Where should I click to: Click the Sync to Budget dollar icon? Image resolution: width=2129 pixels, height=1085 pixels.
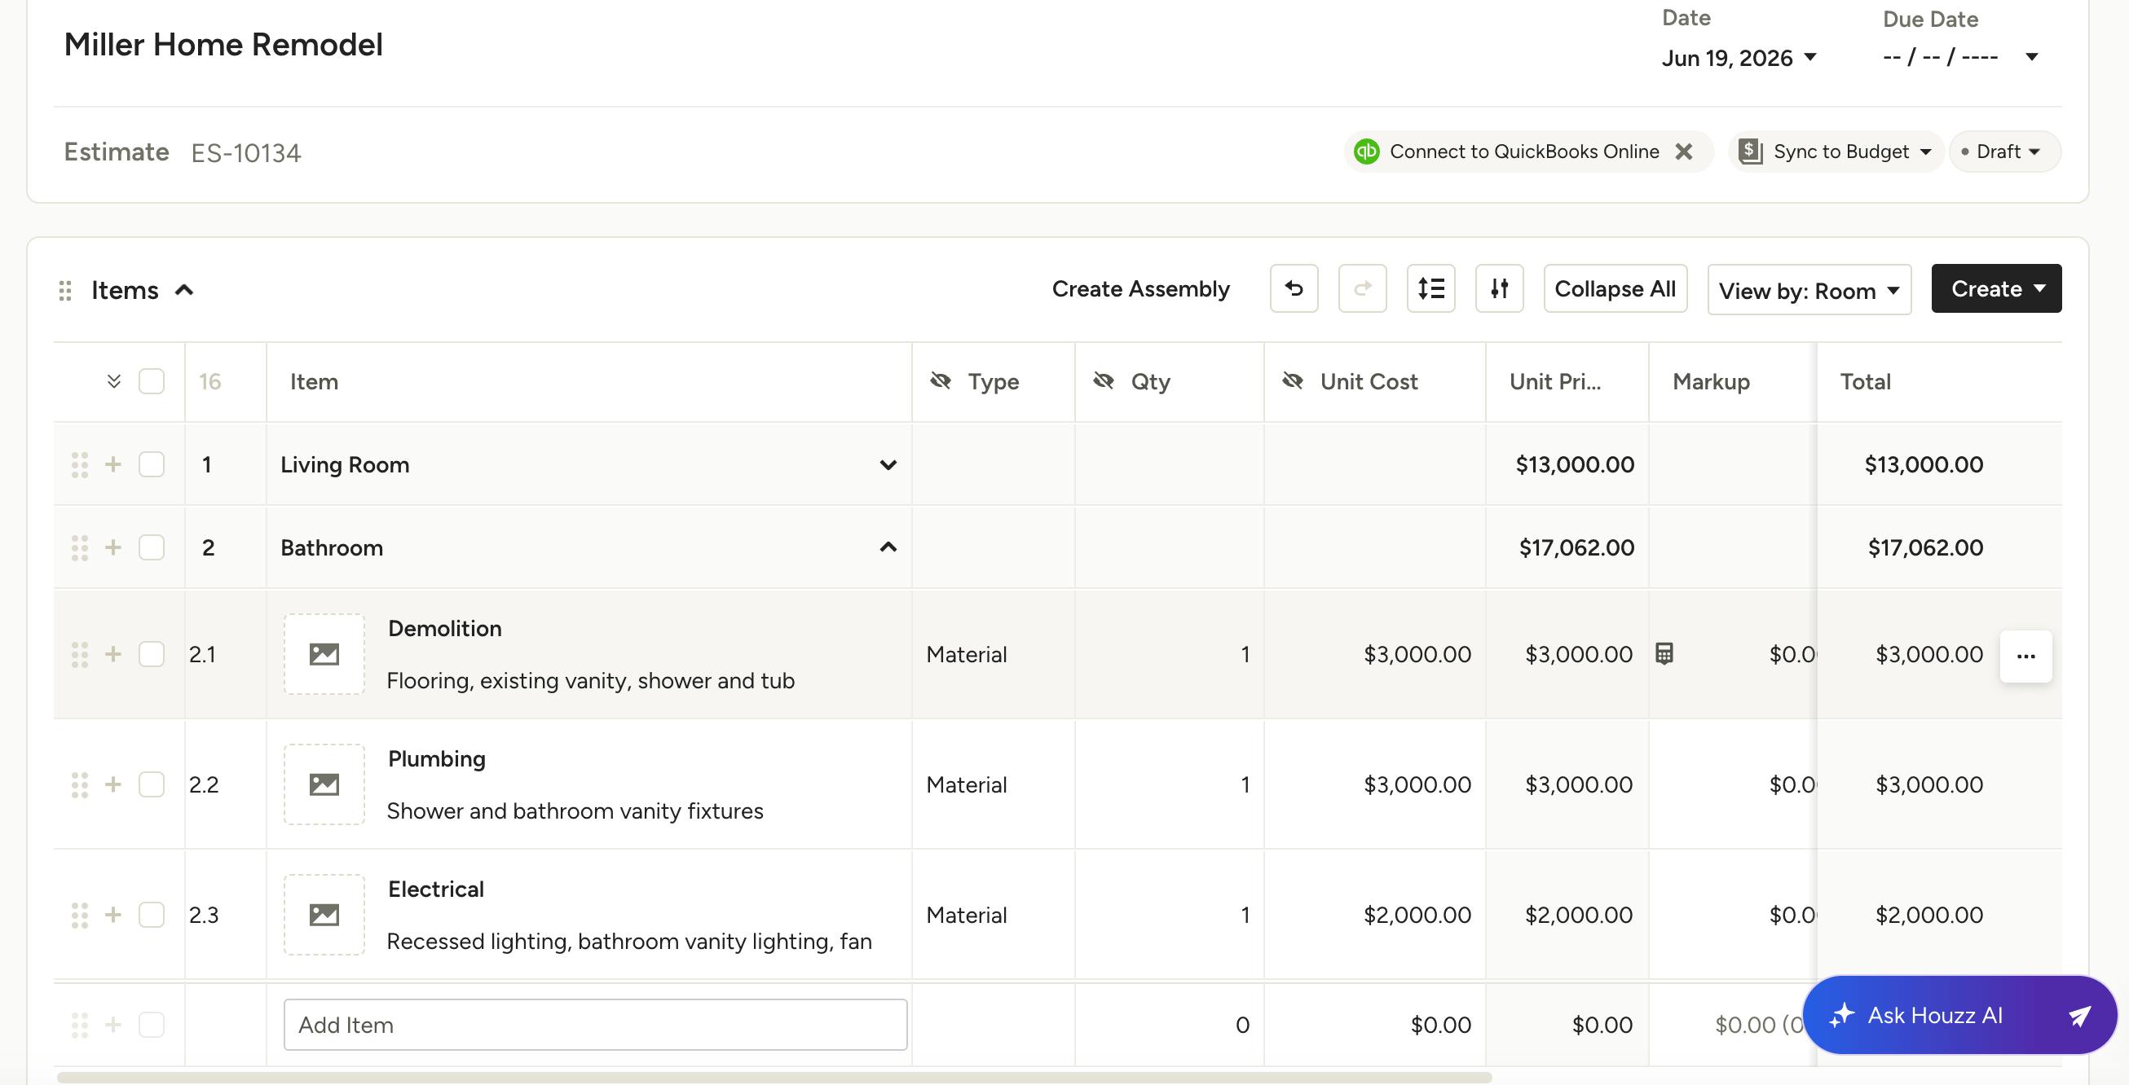pyautogui.click(x=1750, y=152)
